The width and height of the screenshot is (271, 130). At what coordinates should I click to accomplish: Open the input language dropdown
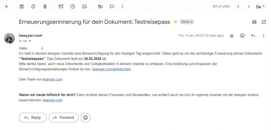pos(260,7)
